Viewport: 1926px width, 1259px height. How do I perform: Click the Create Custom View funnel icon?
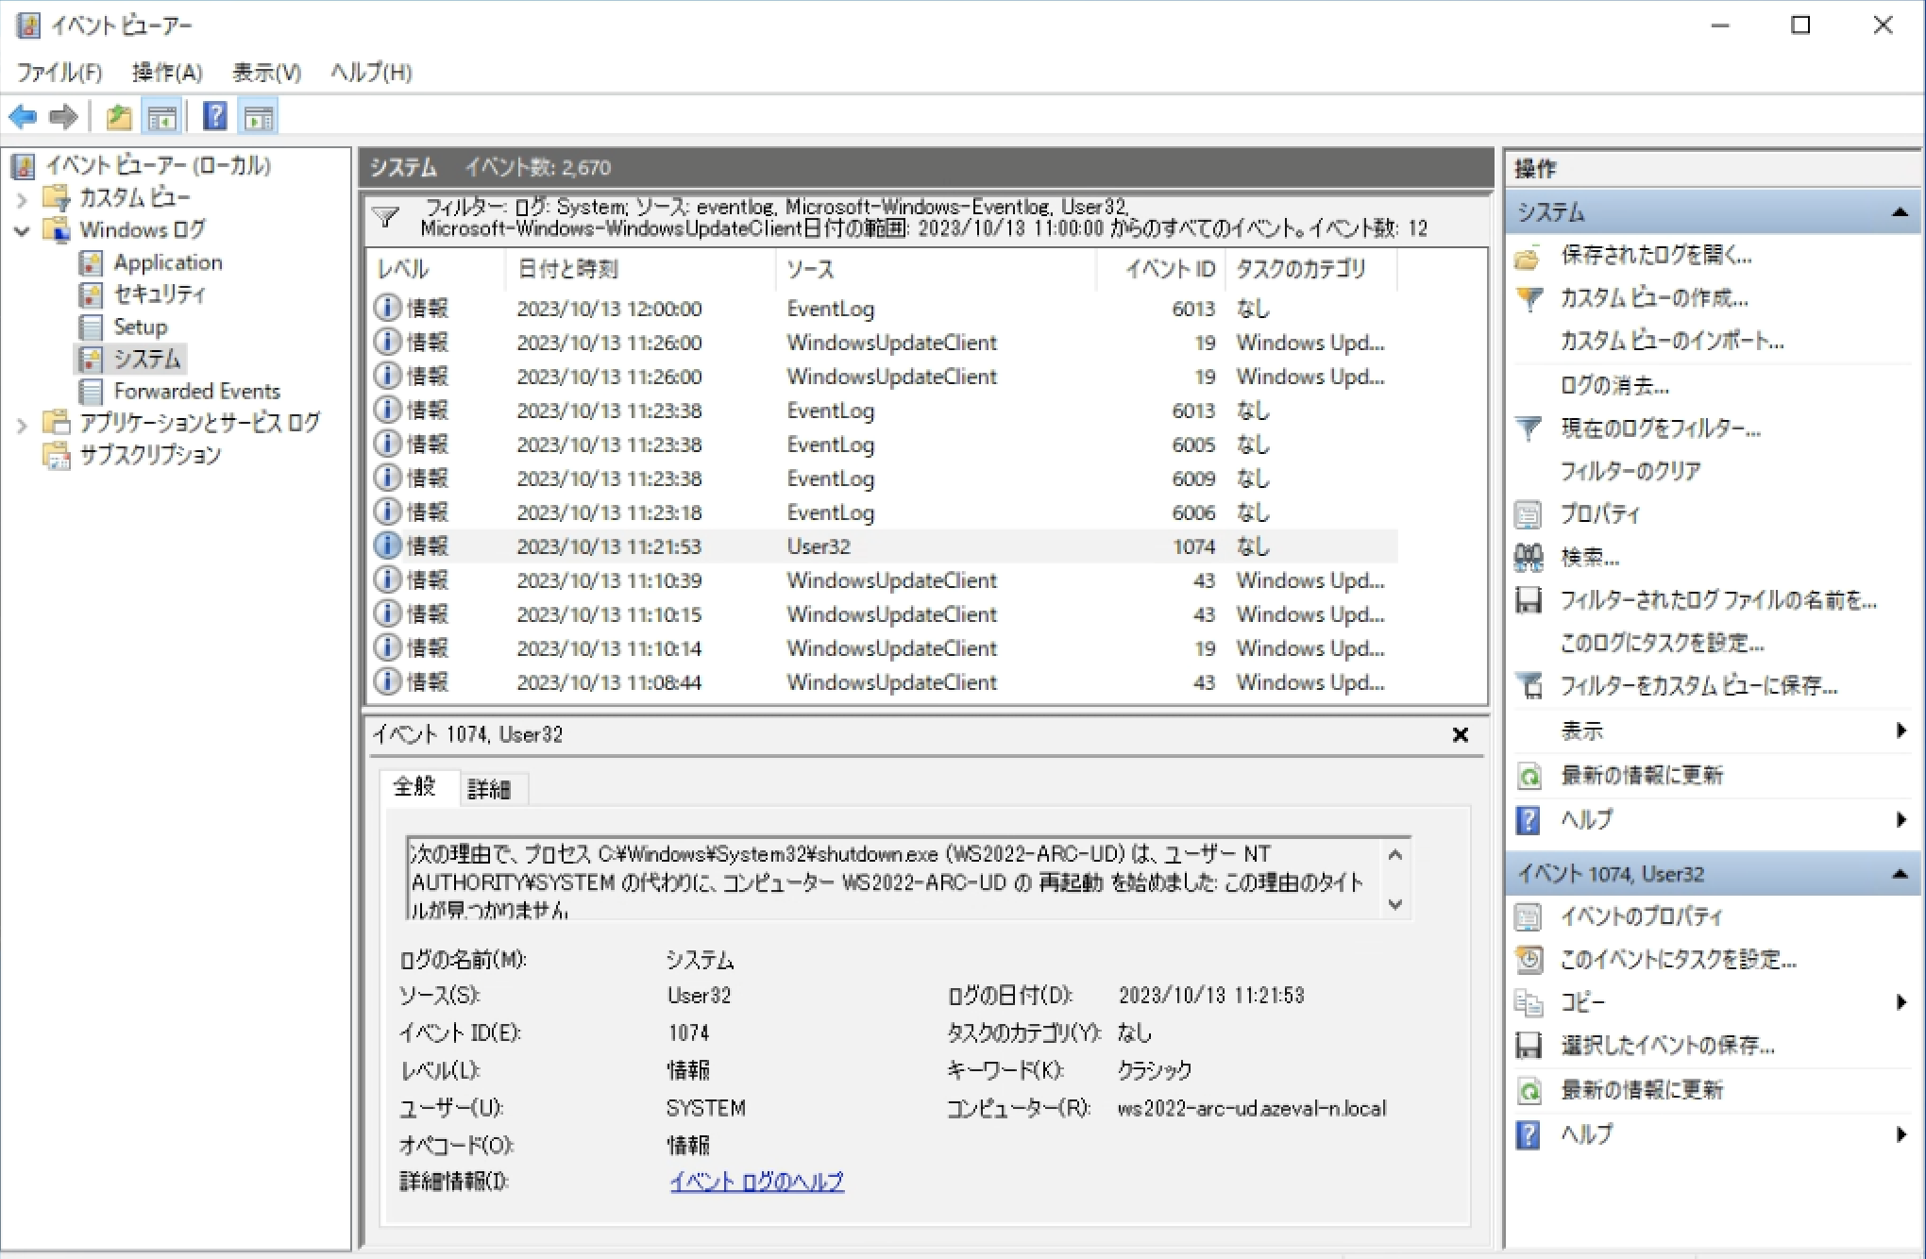1528,299
